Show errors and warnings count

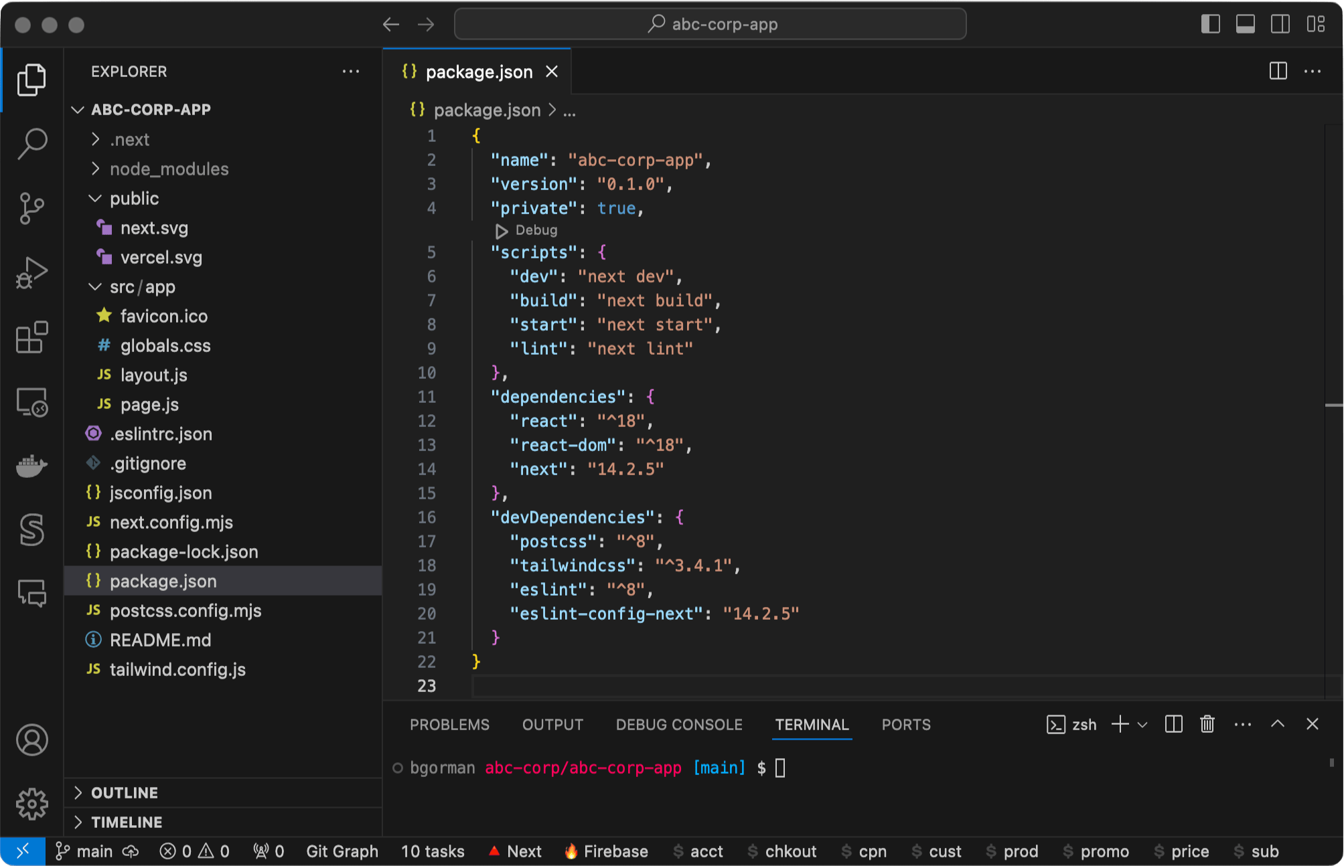click(x=194, y=851)
